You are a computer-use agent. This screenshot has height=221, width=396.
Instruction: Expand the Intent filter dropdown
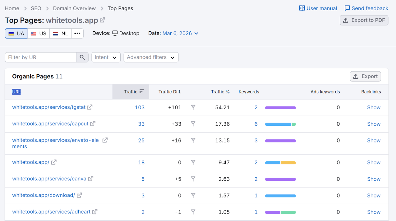pyautogui.click(x=106, y=57)
